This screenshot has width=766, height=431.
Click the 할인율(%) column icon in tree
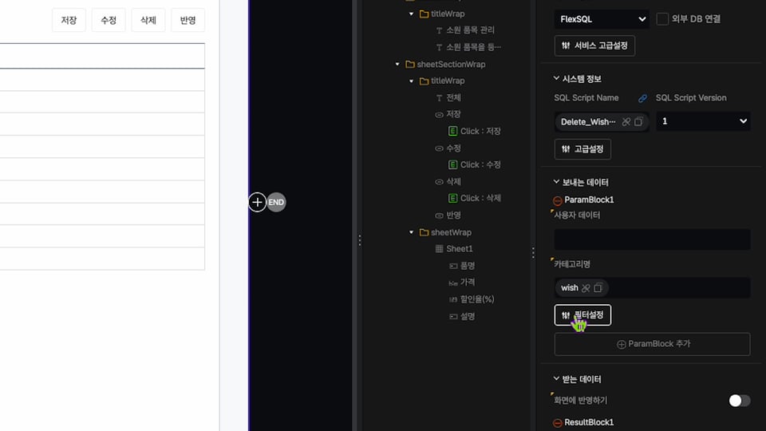[x=453, y=299]
